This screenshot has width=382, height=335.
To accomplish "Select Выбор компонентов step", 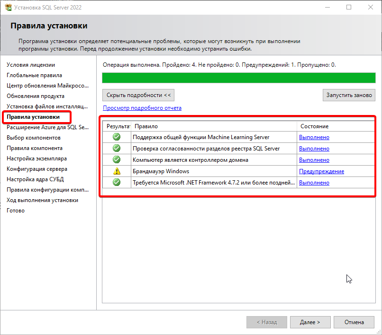I will tap(34, 138).
